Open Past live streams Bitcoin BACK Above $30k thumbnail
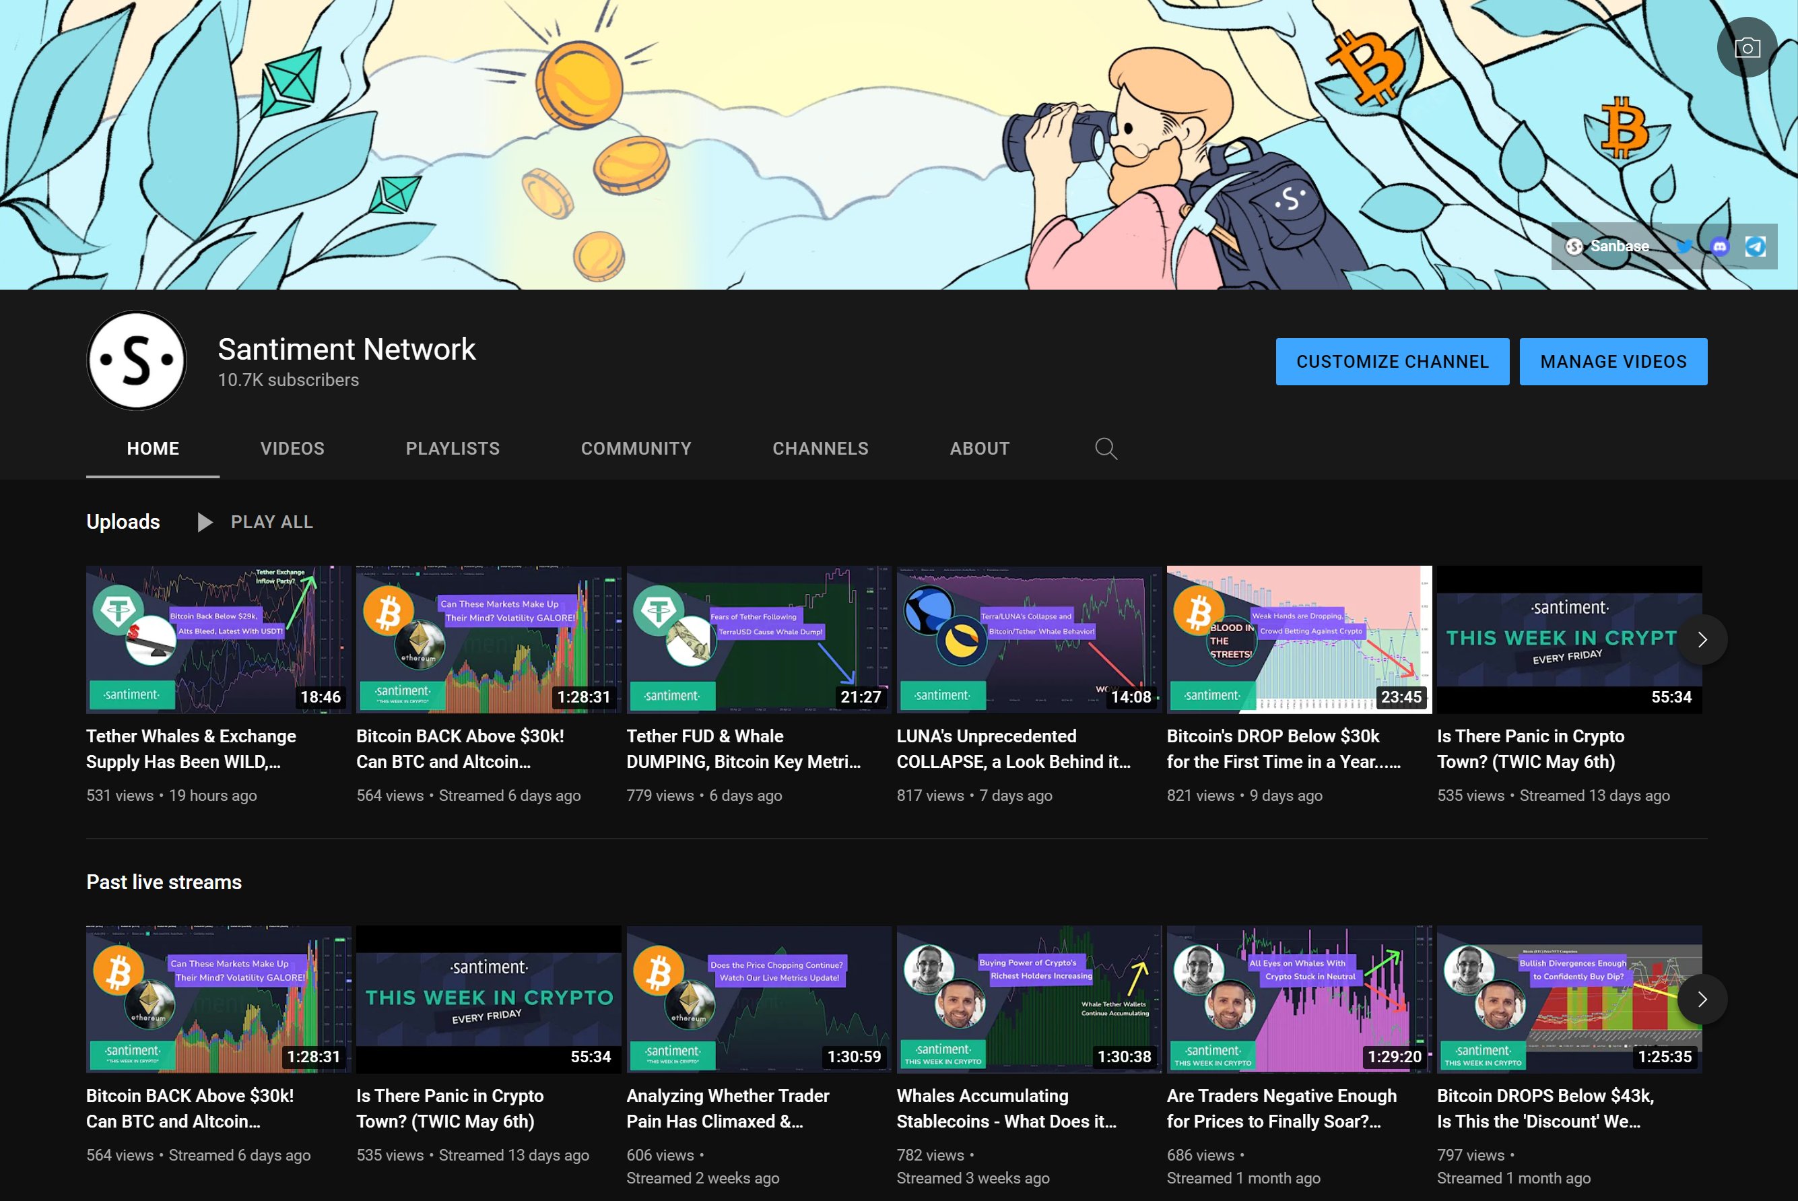 tap(219, 1000)
